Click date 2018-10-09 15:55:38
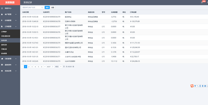The height and width of the screenshot is (105, 208). pos(30,17)
